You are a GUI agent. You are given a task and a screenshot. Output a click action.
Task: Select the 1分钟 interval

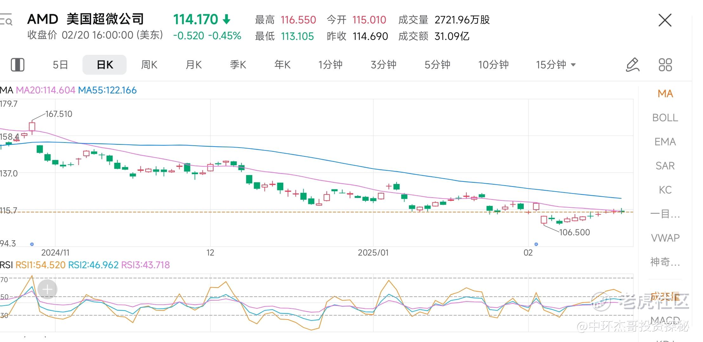pos(330,65)
